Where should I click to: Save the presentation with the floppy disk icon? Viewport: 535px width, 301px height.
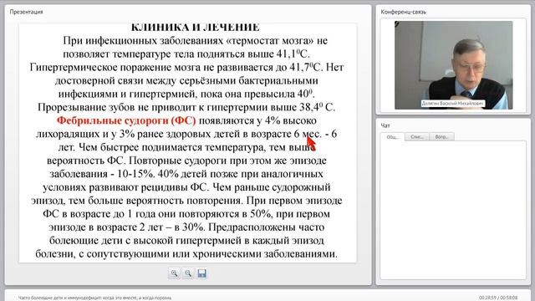click(202, 273)
